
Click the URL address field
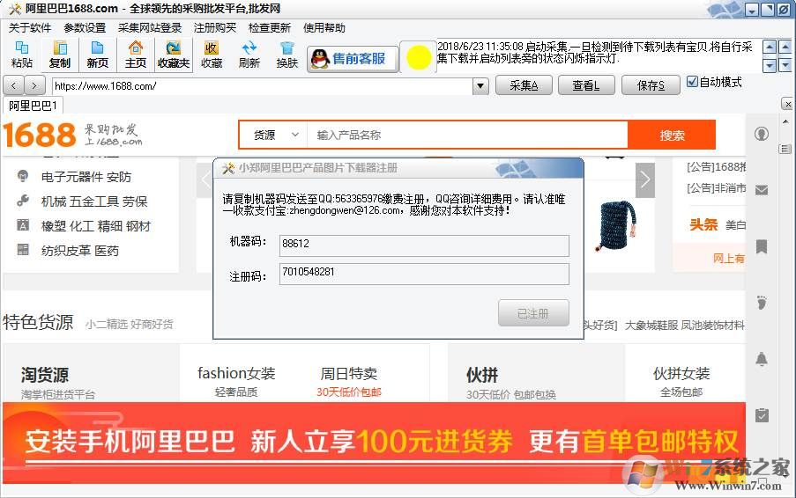tap(262, 86)
